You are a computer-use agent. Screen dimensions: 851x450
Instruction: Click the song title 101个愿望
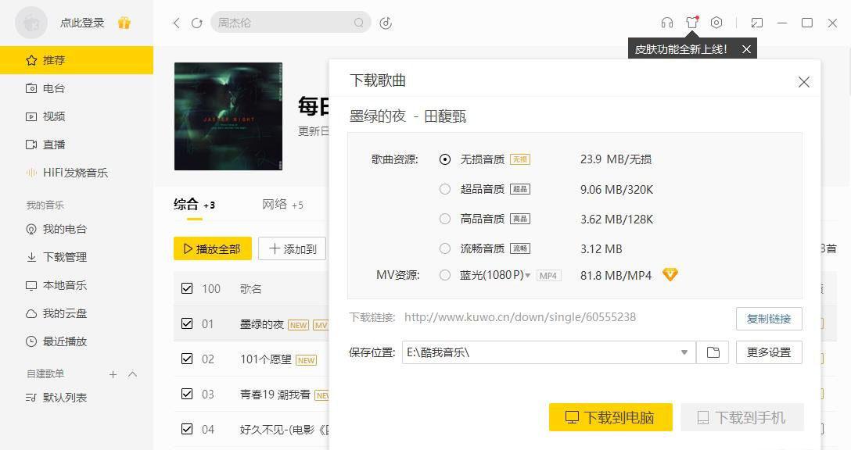(x=266, y=359)
